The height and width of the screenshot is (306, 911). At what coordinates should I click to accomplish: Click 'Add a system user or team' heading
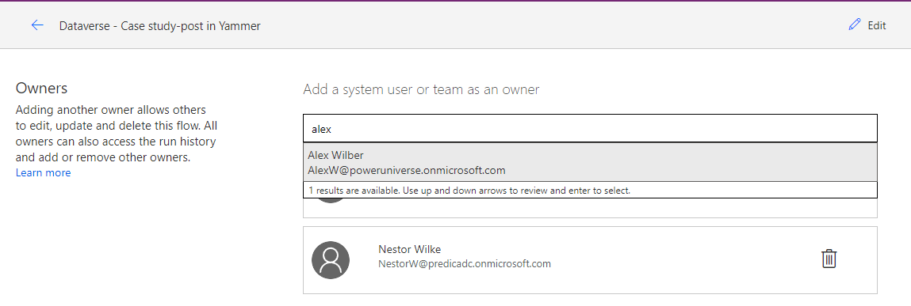pyautogui.click(x=421, y=89)
